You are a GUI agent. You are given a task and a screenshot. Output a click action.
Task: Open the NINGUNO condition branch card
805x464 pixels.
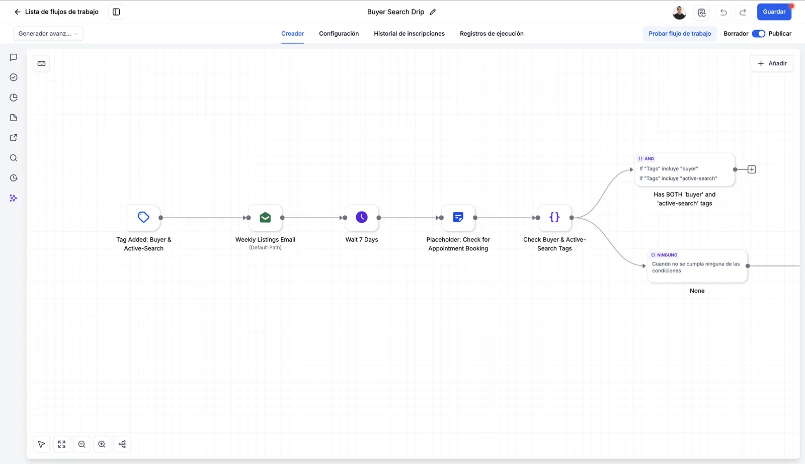pyautogui.click(x=697, y=266)
